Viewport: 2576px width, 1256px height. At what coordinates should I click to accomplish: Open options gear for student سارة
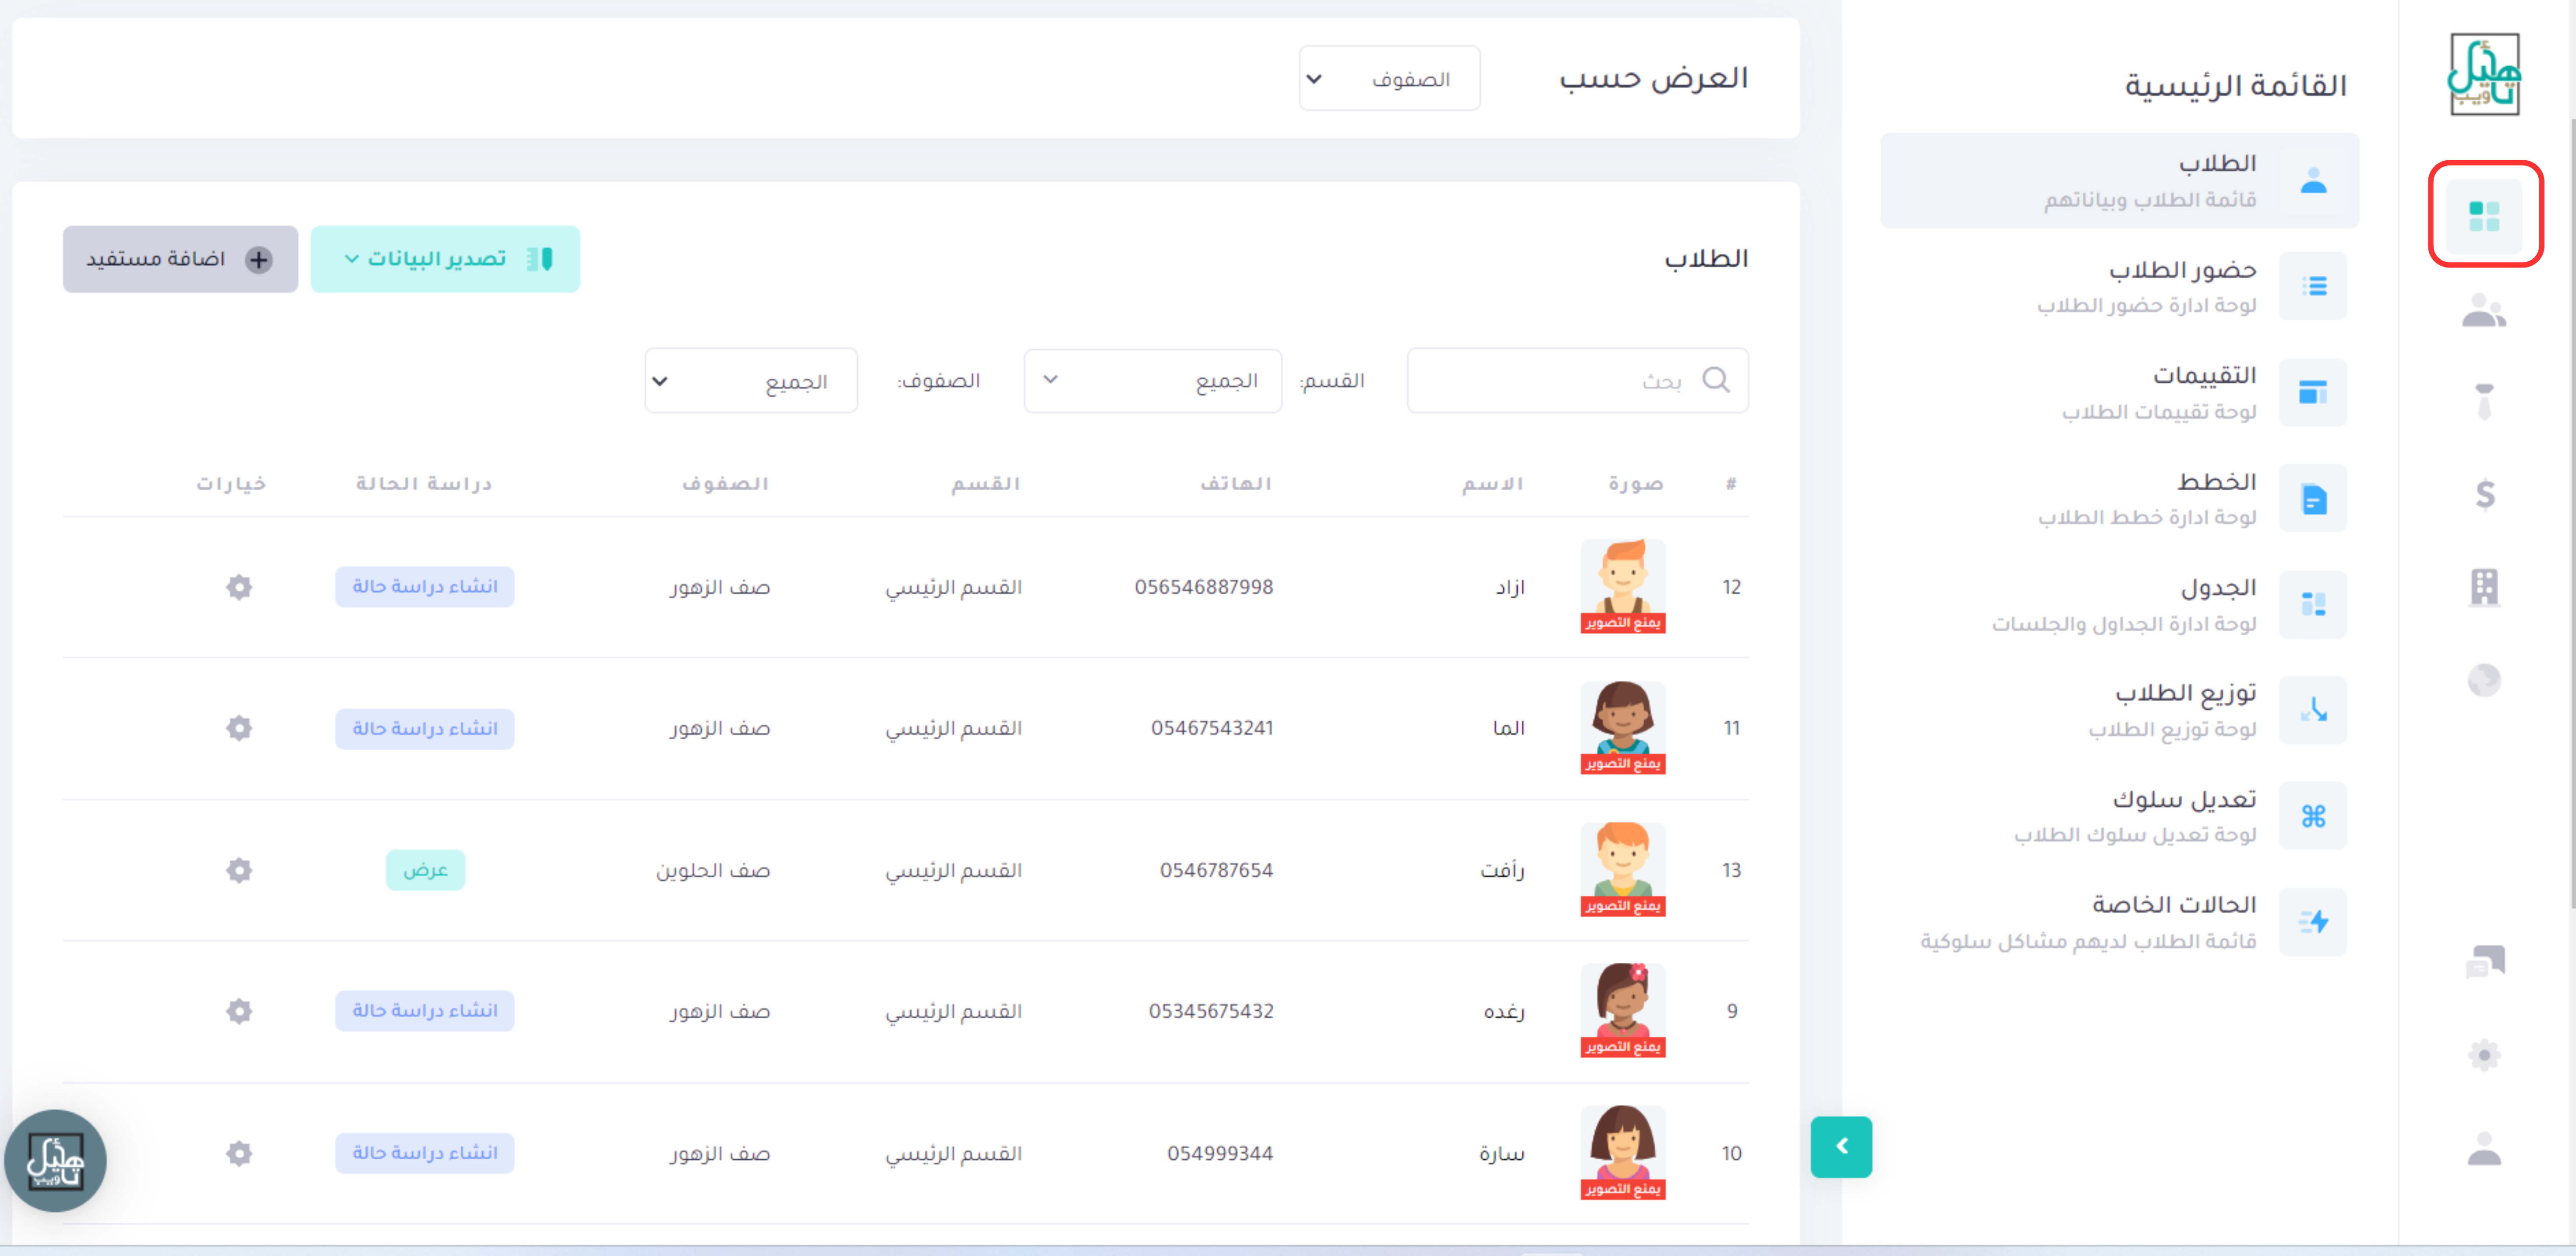239,1153
